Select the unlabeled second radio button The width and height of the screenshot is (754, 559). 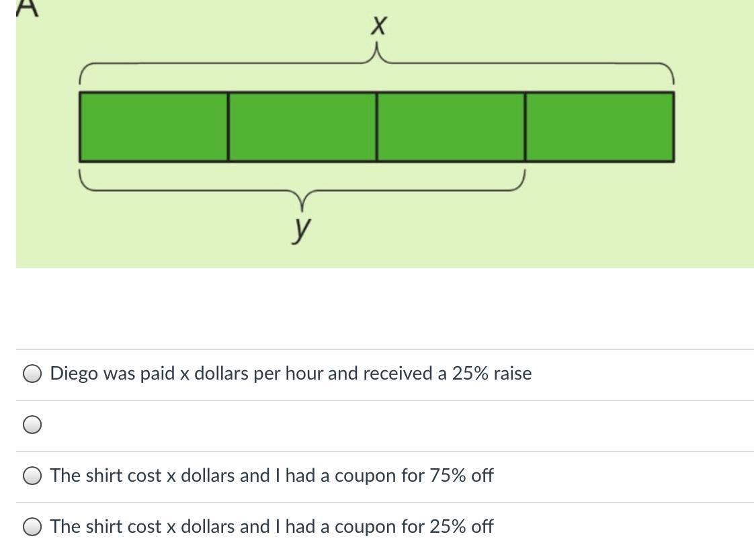click(x=32, y=425)
